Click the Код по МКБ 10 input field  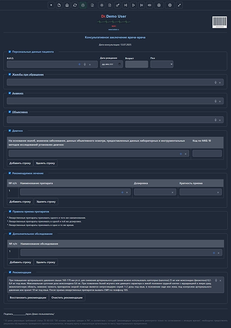[x=207, y=153]
